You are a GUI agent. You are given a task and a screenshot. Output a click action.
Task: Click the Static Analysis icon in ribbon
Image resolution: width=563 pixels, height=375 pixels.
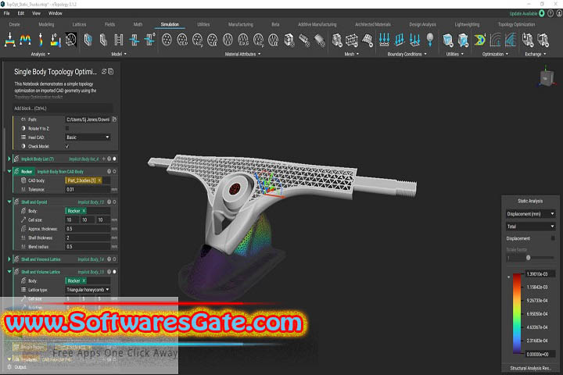[9, 40]
